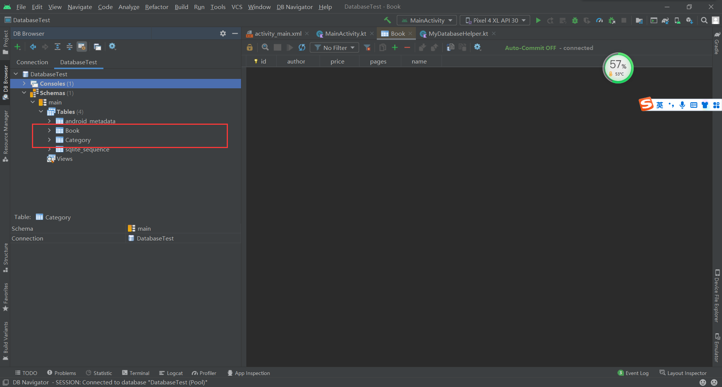
Task: Click the 57% CPU temperature widget
Action: [618, 68]
